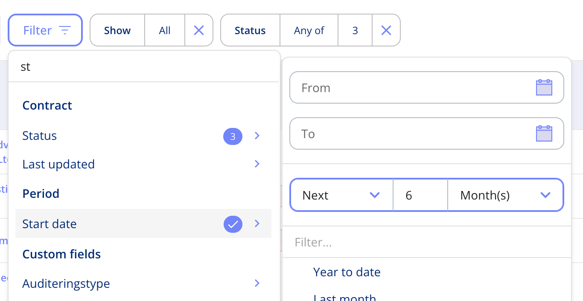Open the From calendar picker icon
583x301 pixels.
[544, 87]
